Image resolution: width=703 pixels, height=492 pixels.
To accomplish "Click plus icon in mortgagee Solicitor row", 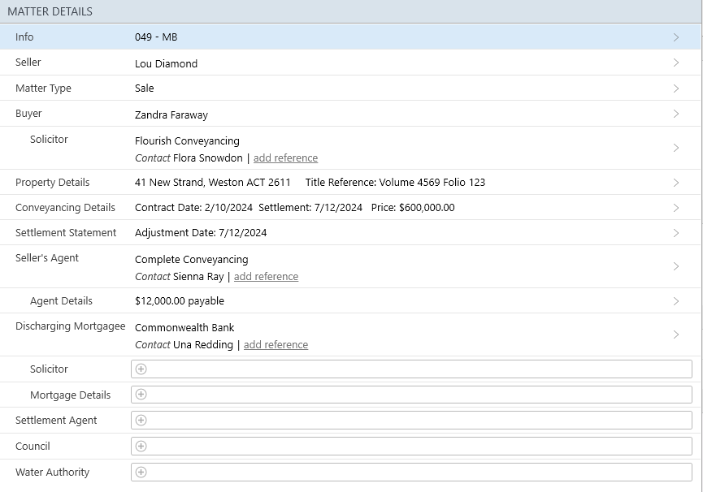I will click(x=141, y=369).
